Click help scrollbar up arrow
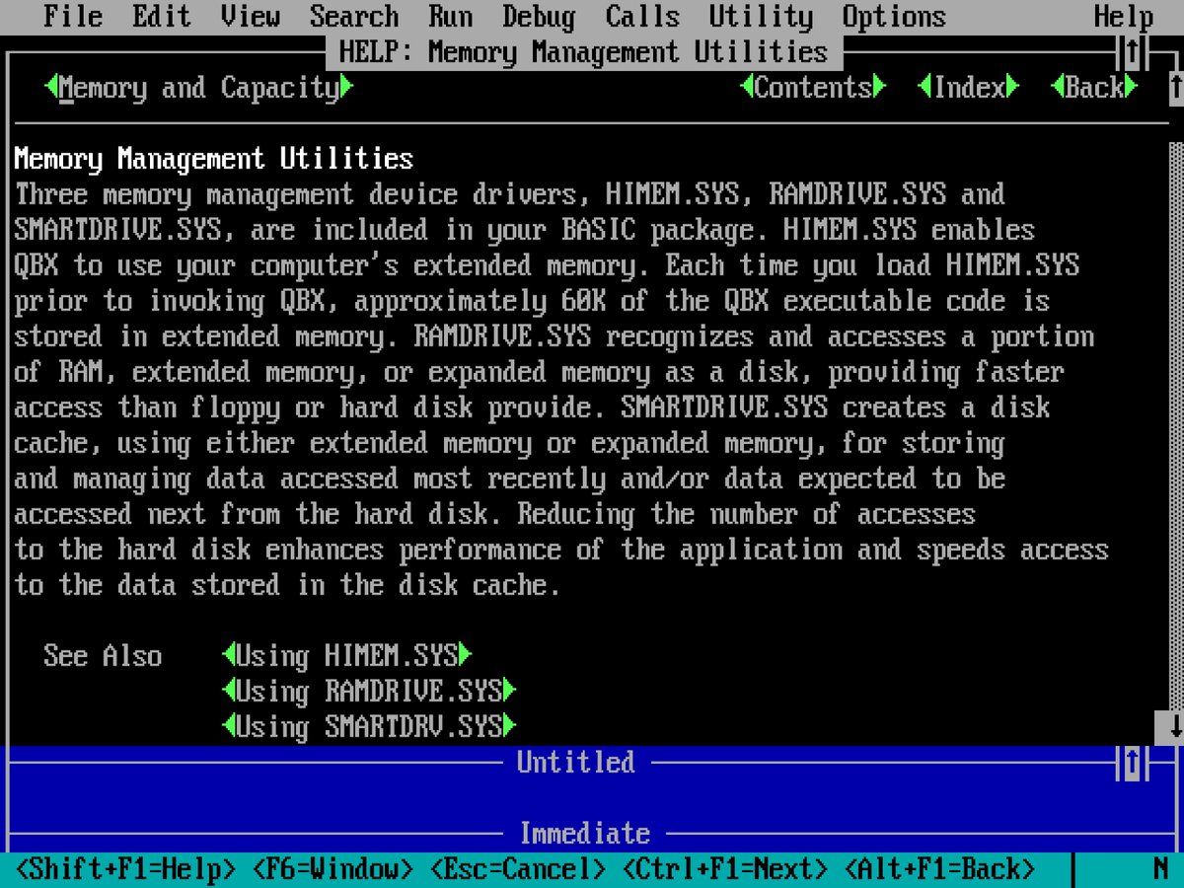The height and width of the screenshot is (888, 1184). [1175, 88]
